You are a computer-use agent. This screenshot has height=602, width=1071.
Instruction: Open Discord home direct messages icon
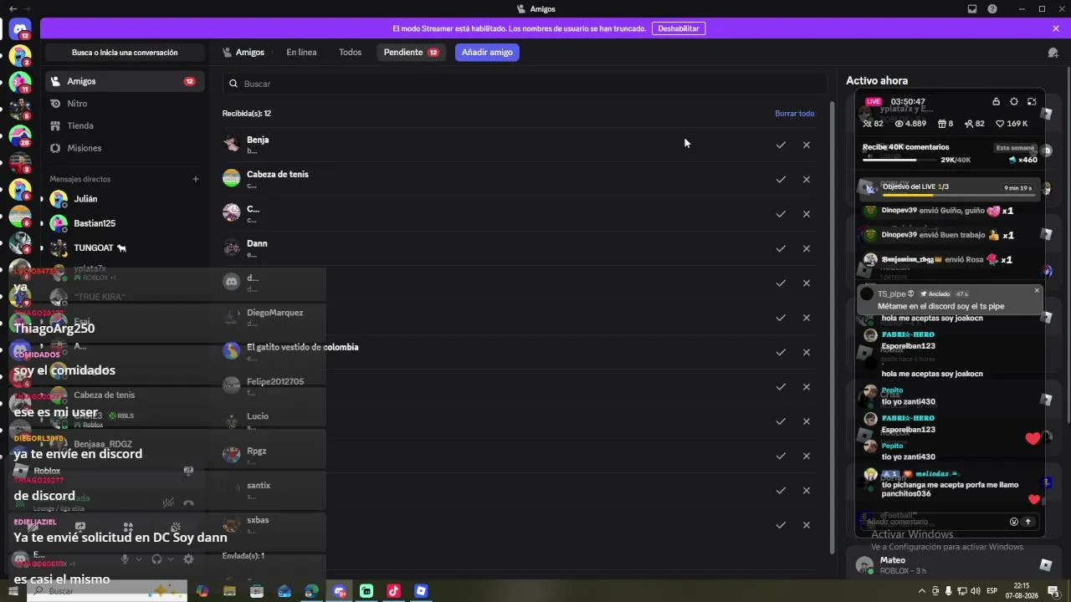click(x=20, y=29)
